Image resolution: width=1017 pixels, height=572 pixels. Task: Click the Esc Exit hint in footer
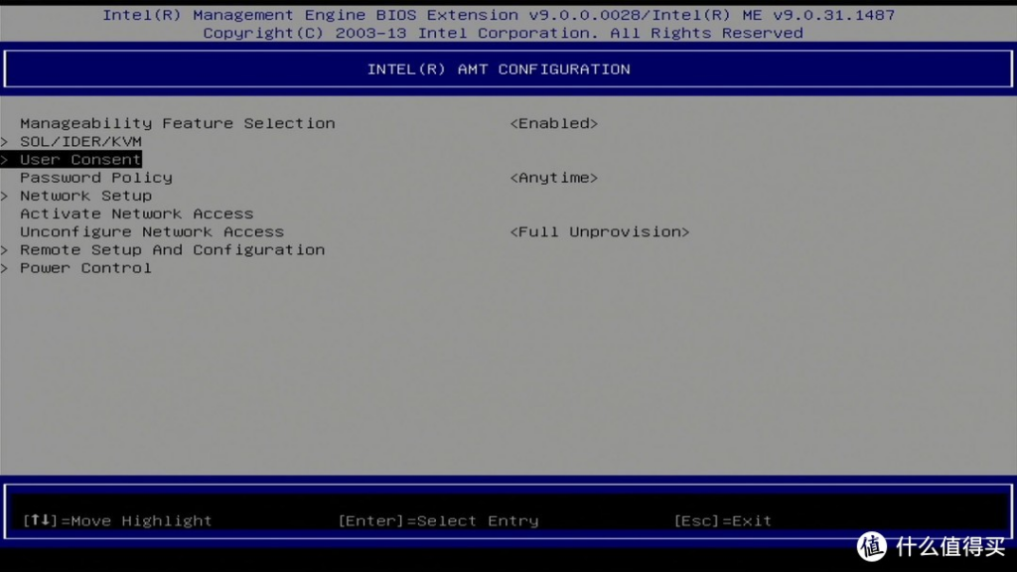coord(722,520)
